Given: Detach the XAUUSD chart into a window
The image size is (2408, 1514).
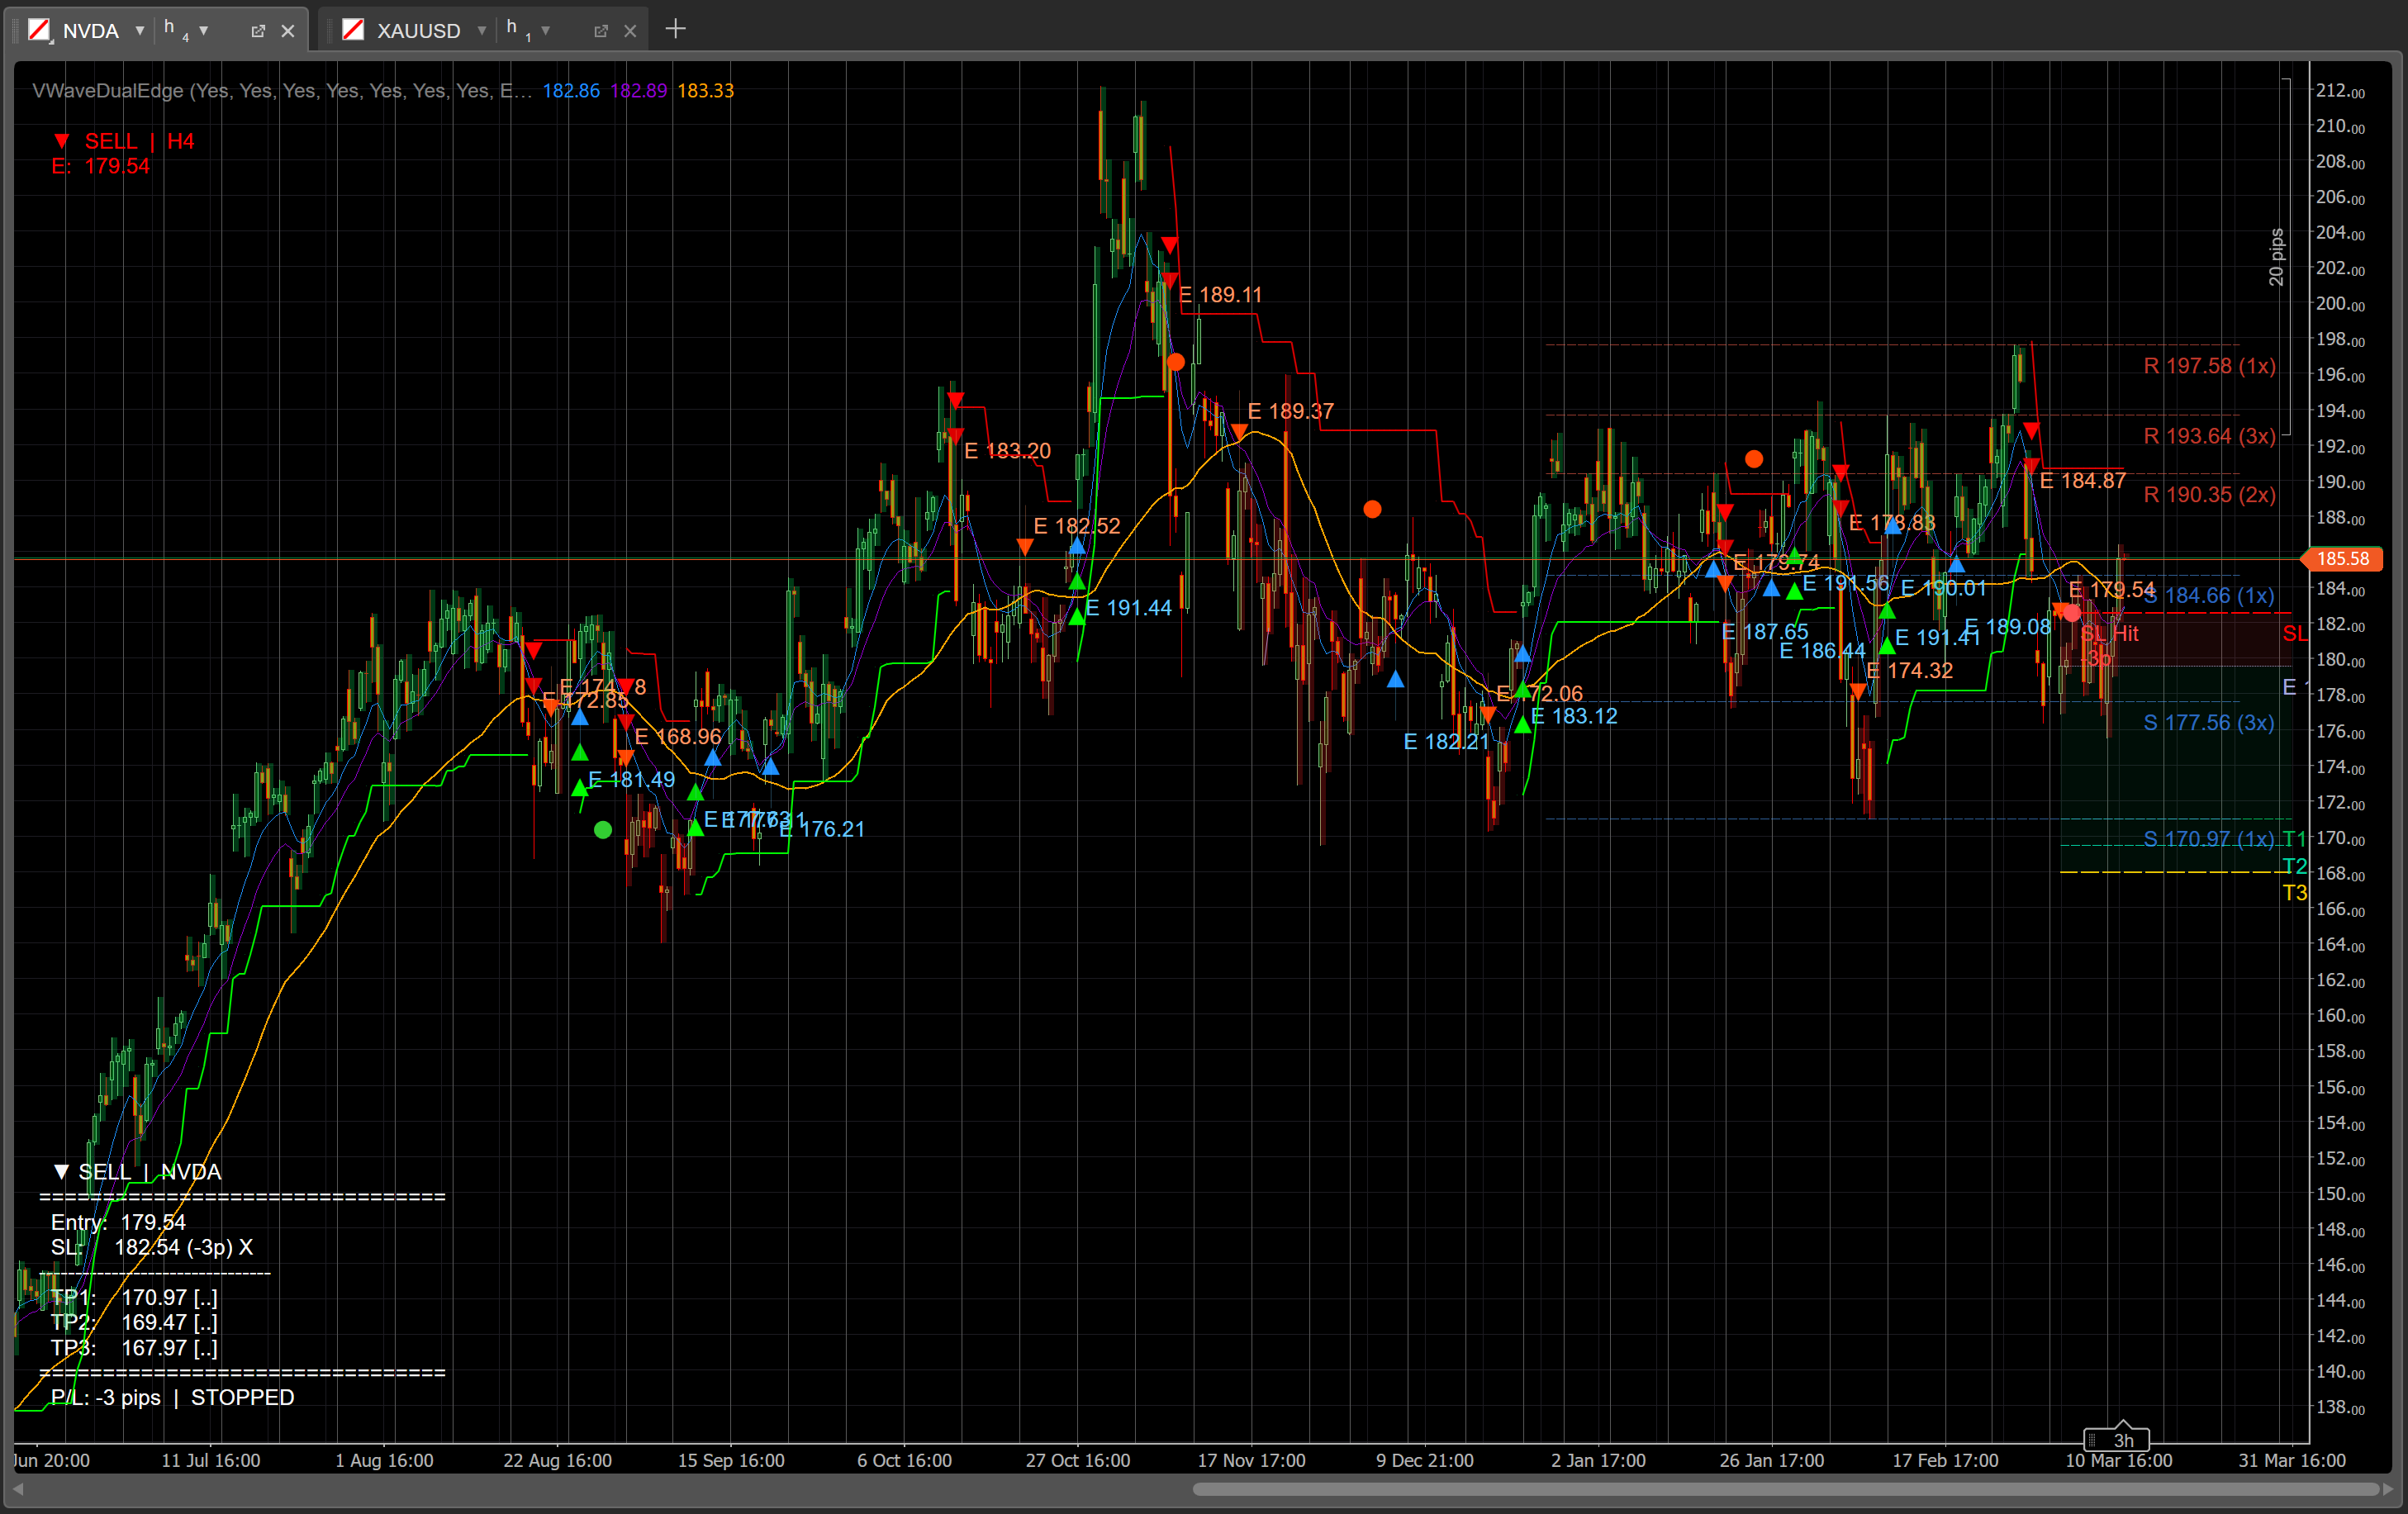Looking at the screenshot, I should [x=600, y=31].
